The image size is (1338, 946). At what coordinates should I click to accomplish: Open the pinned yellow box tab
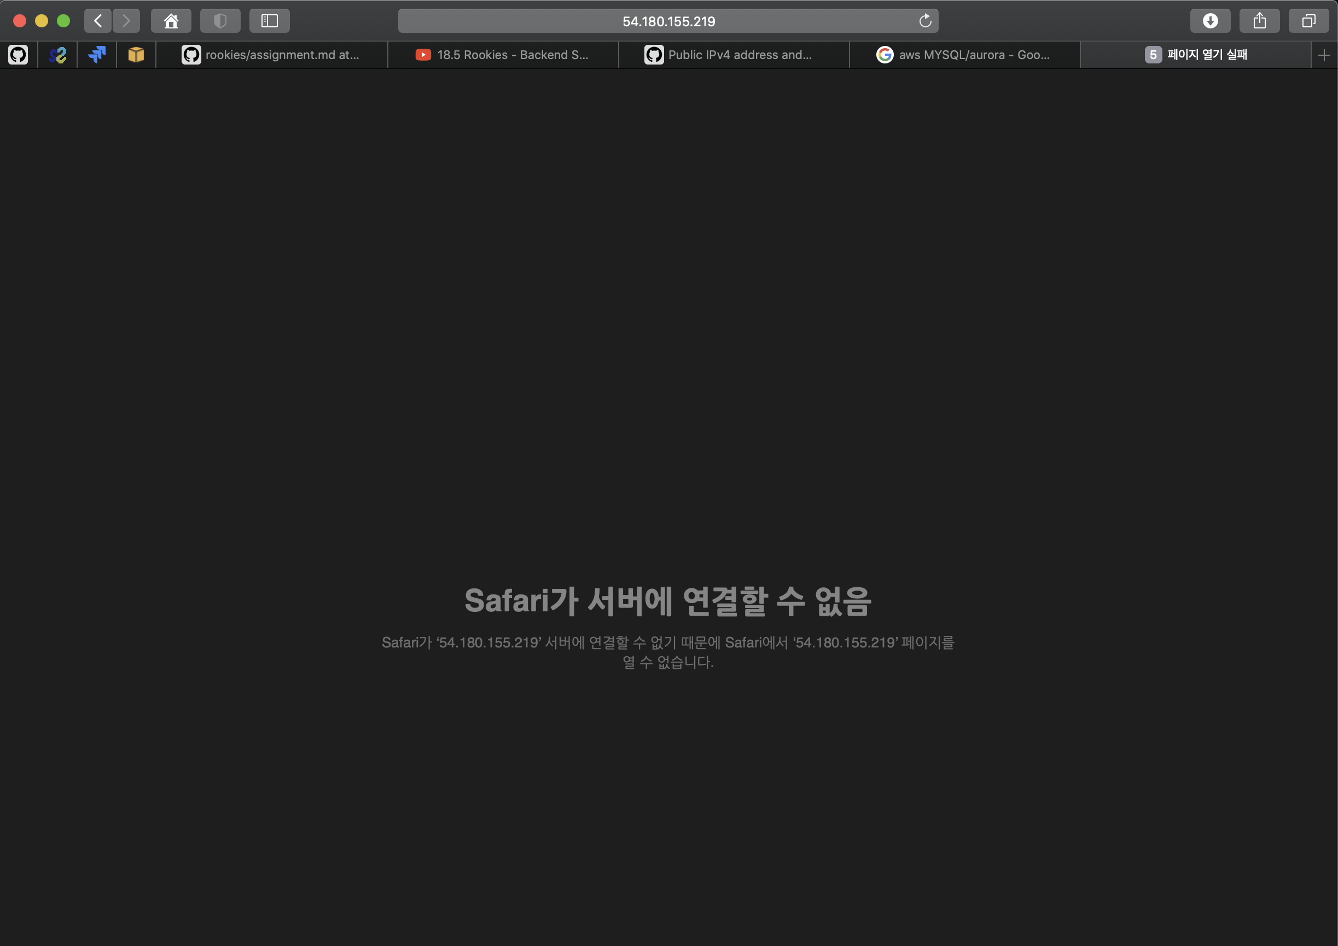[x=136, y=55]
